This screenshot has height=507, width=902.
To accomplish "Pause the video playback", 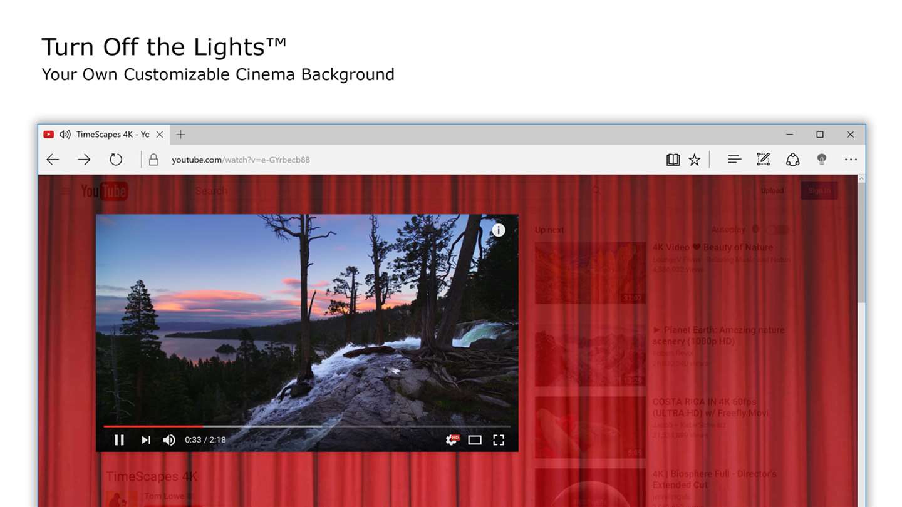I will pos(119,440).
